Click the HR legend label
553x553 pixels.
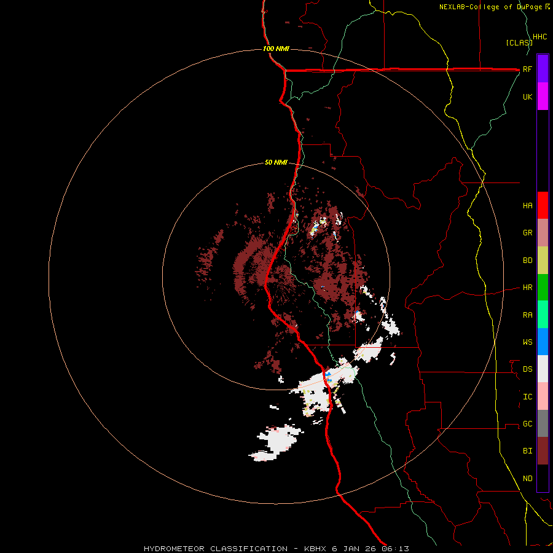coord(527,288)
